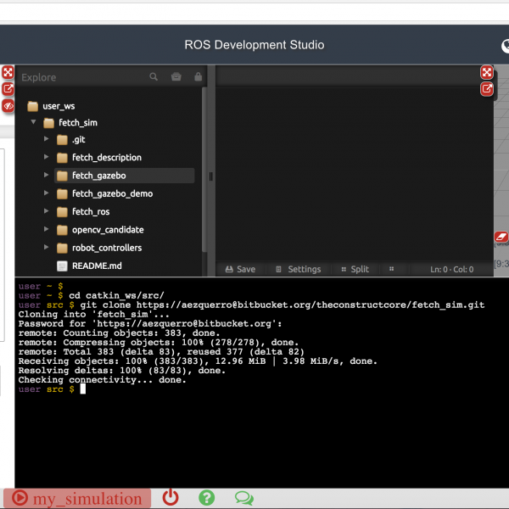Click the Explore panel title text
This screenshot has width=509, height=509.
click(x=39, y=77)
